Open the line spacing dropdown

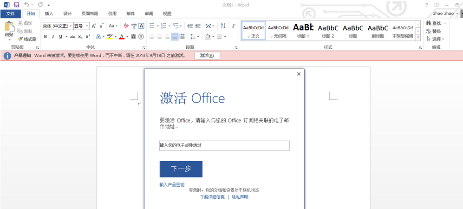point(195,37)
